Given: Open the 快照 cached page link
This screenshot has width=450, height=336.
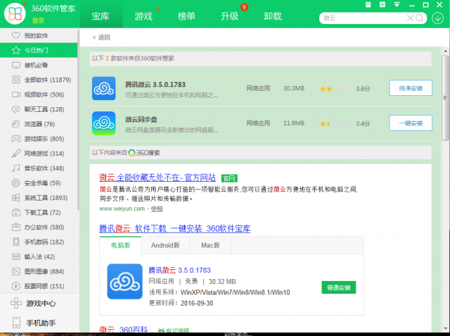Looking at the screenshot, I should [x=157, y=209].
